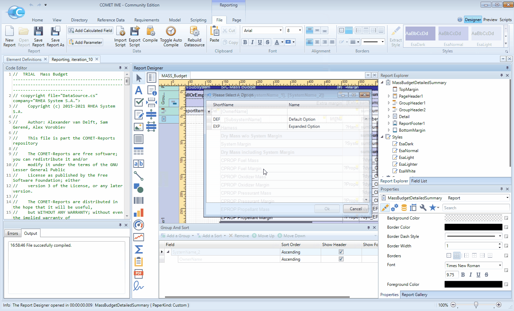Screen dimensions: 514x311
Task: Open the Page ribbon tab
Action: click(x=237, y=20)
